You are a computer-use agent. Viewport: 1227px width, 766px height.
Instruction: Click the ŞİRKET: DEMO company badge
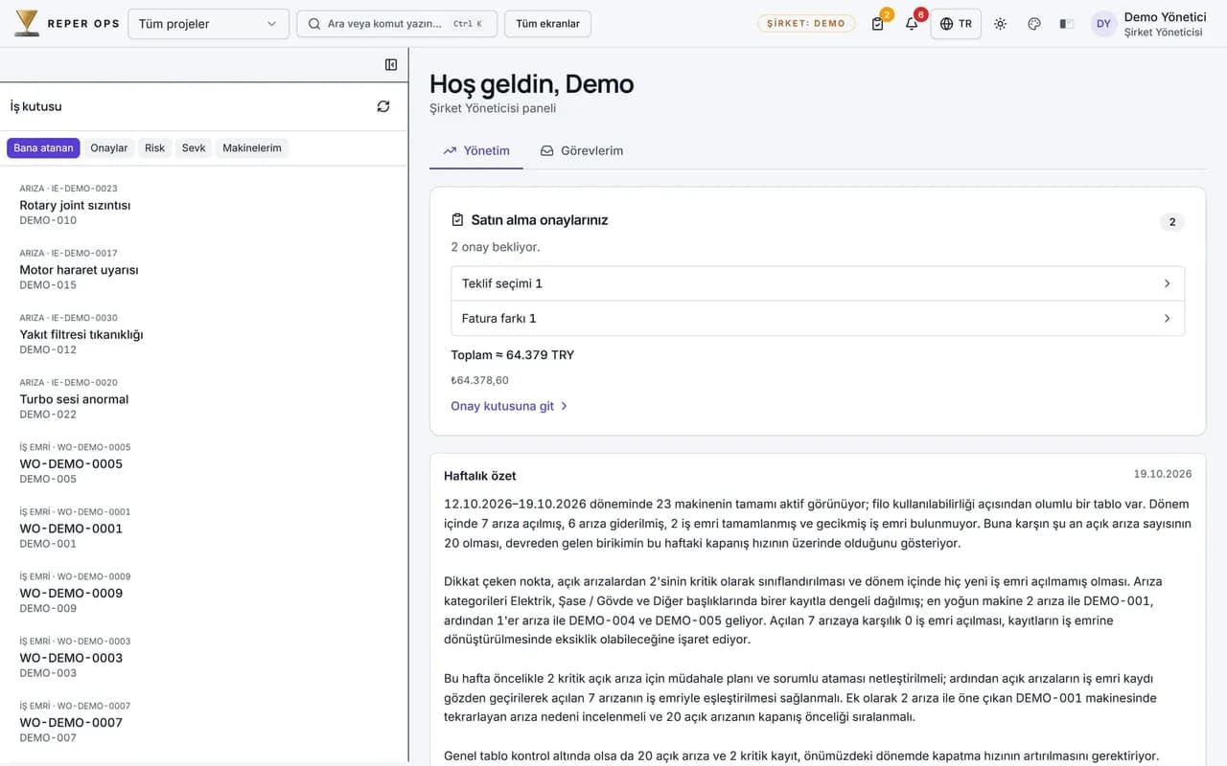[806, 24]
